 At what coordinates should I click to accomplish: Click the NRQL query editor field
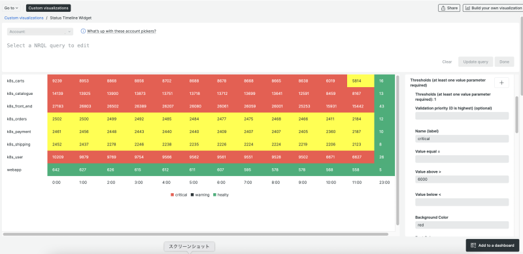pos(260,45)
